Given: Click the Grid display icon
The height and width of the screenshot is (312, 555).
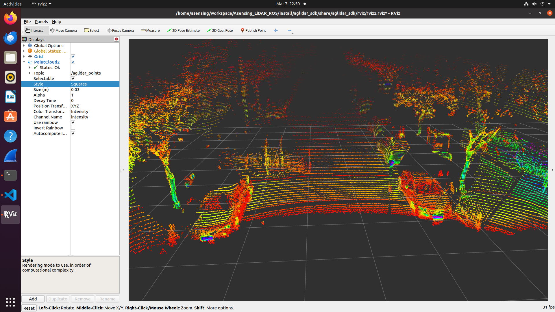Looking at the screenshot, I should pyautogui.click(x=30, y=56).
